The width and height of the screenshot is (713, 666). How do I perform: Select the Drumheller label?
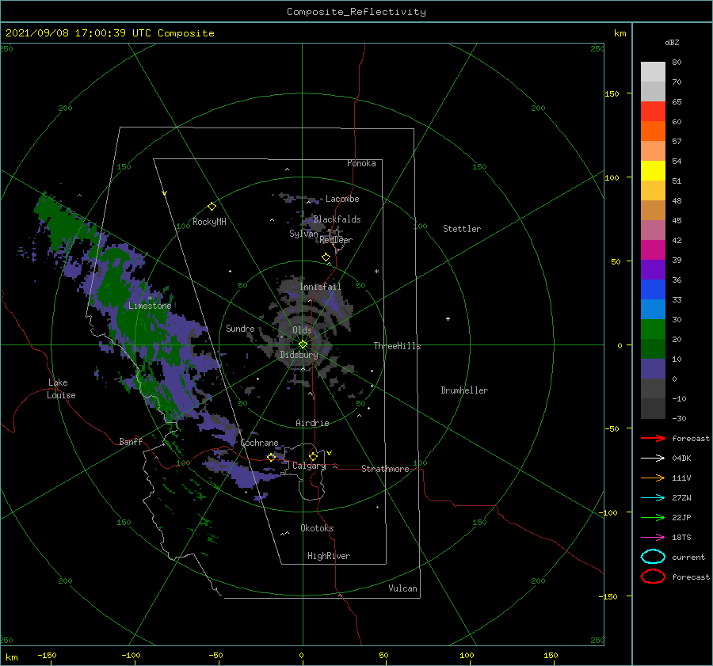pos(464,390)
